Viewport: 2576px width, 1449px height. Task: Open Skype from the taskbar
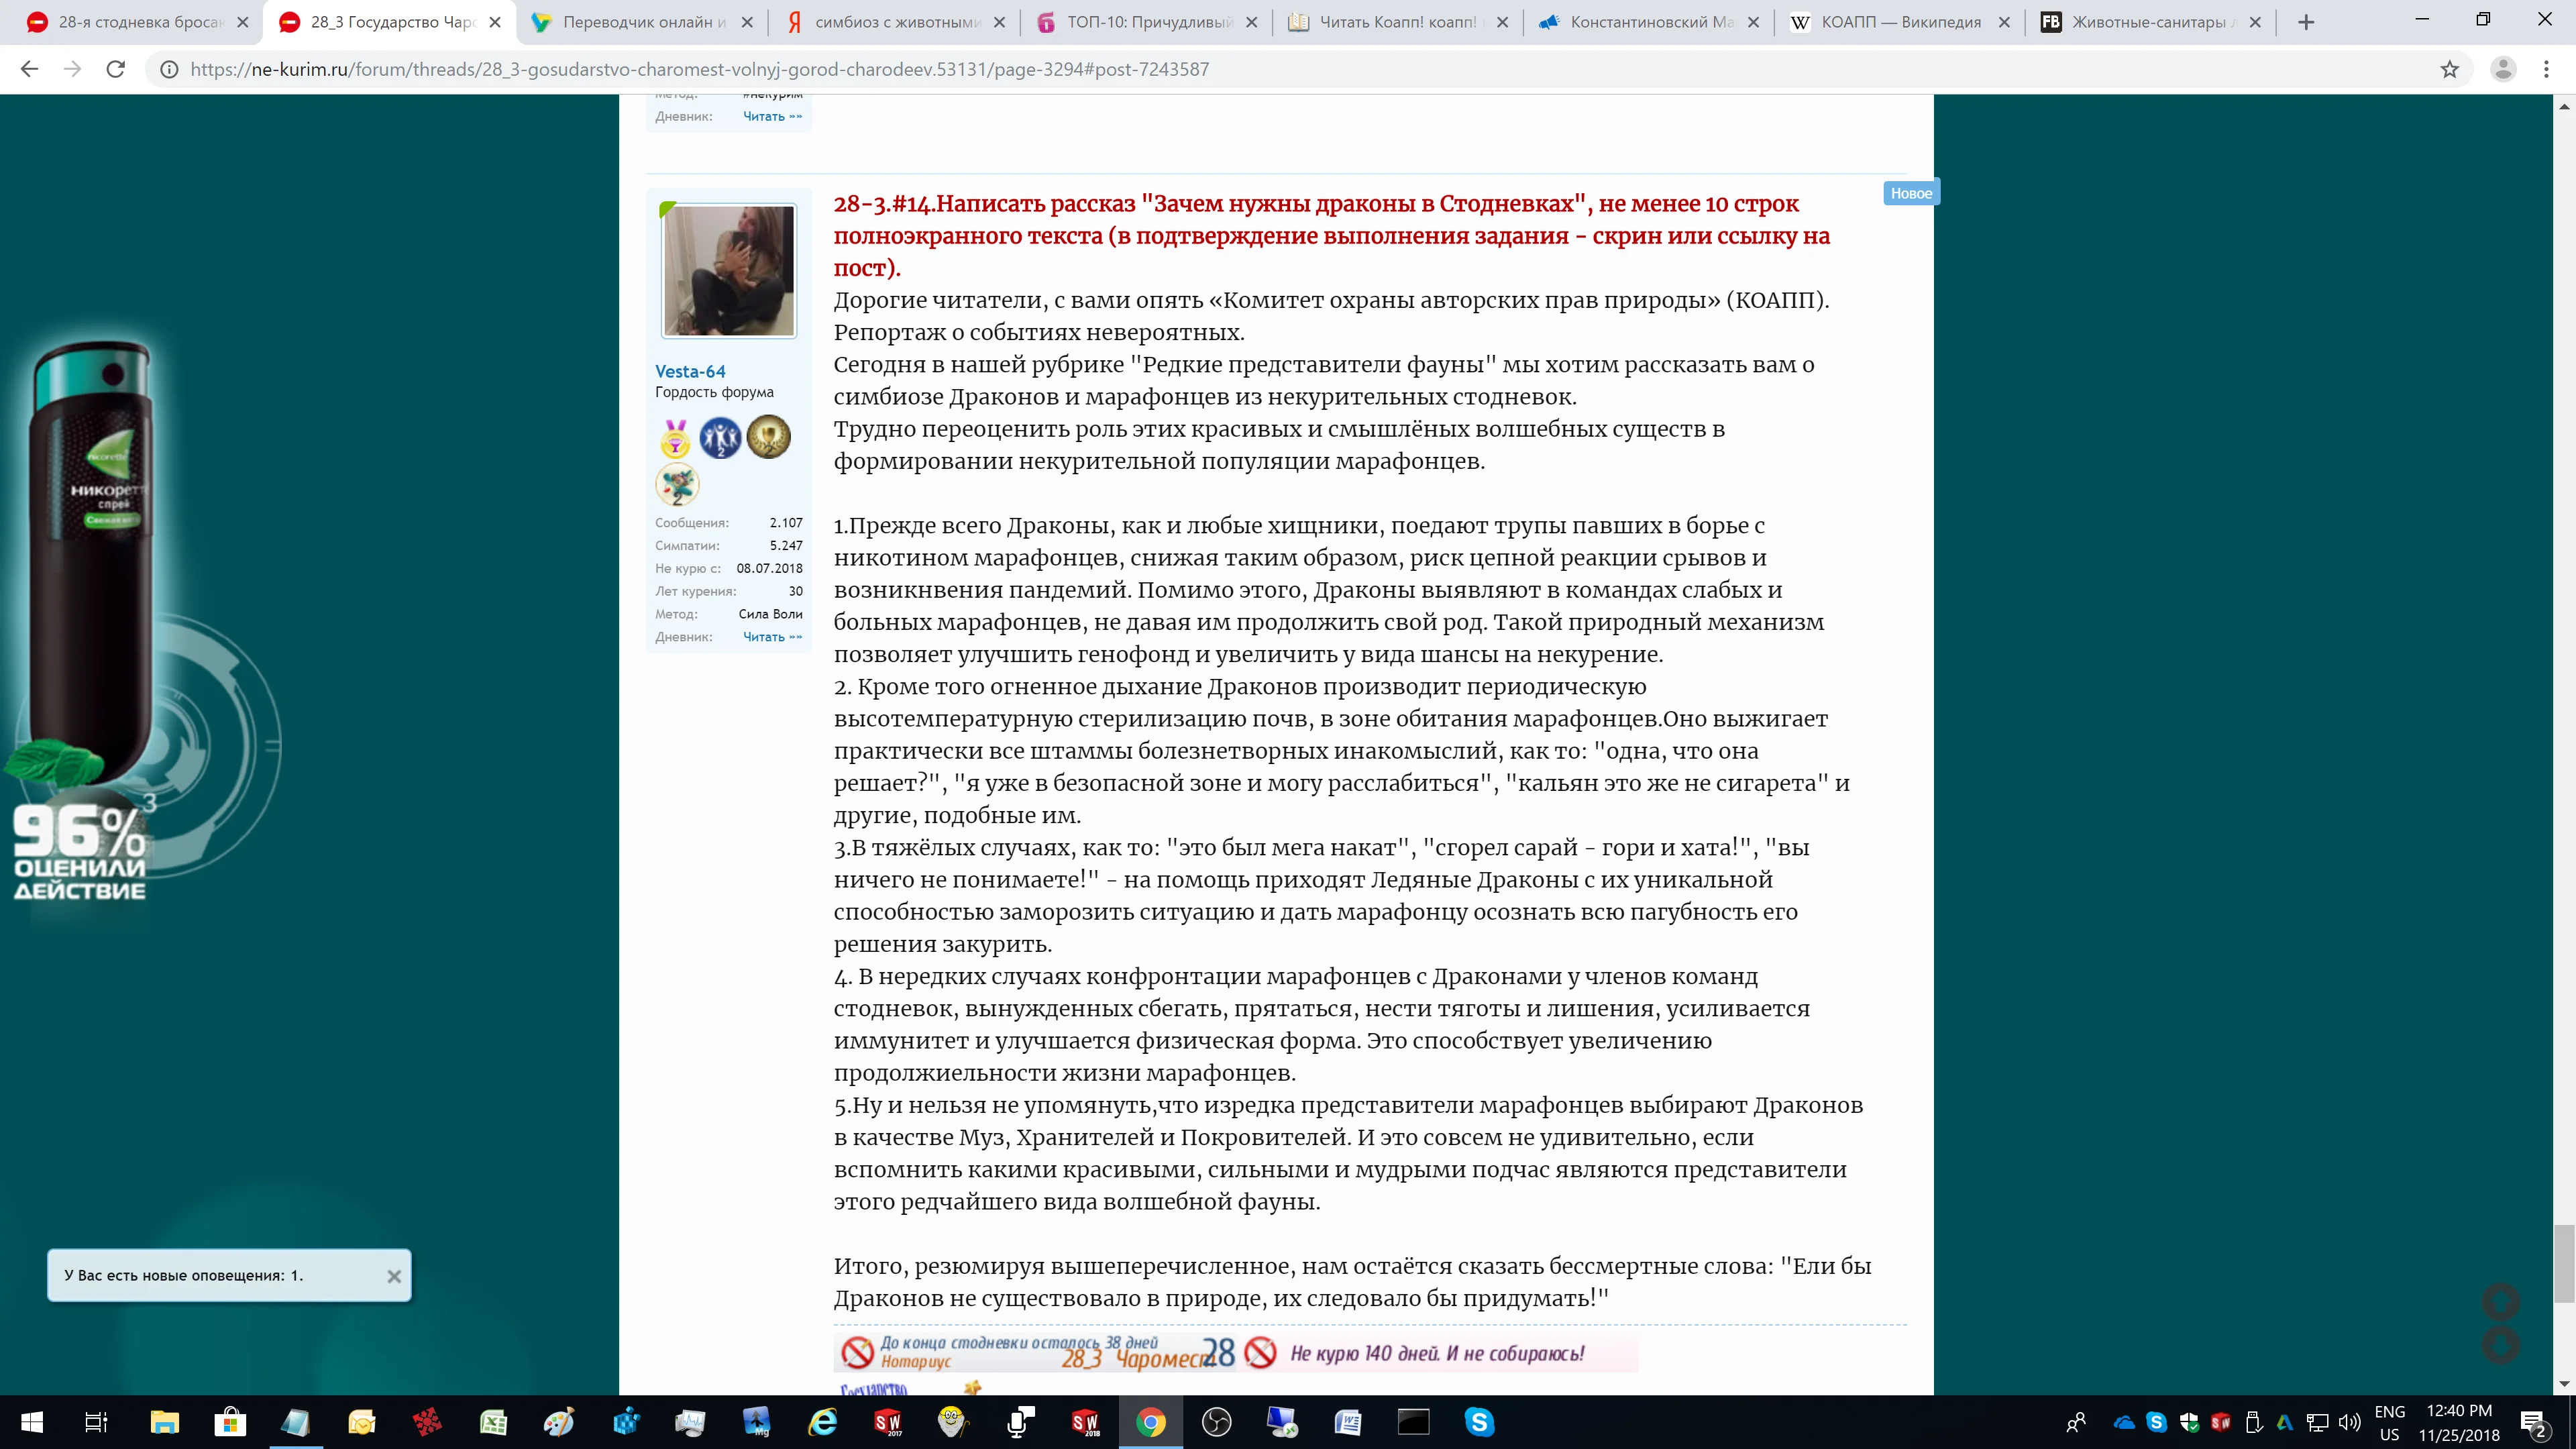tap(1479, 1421)
